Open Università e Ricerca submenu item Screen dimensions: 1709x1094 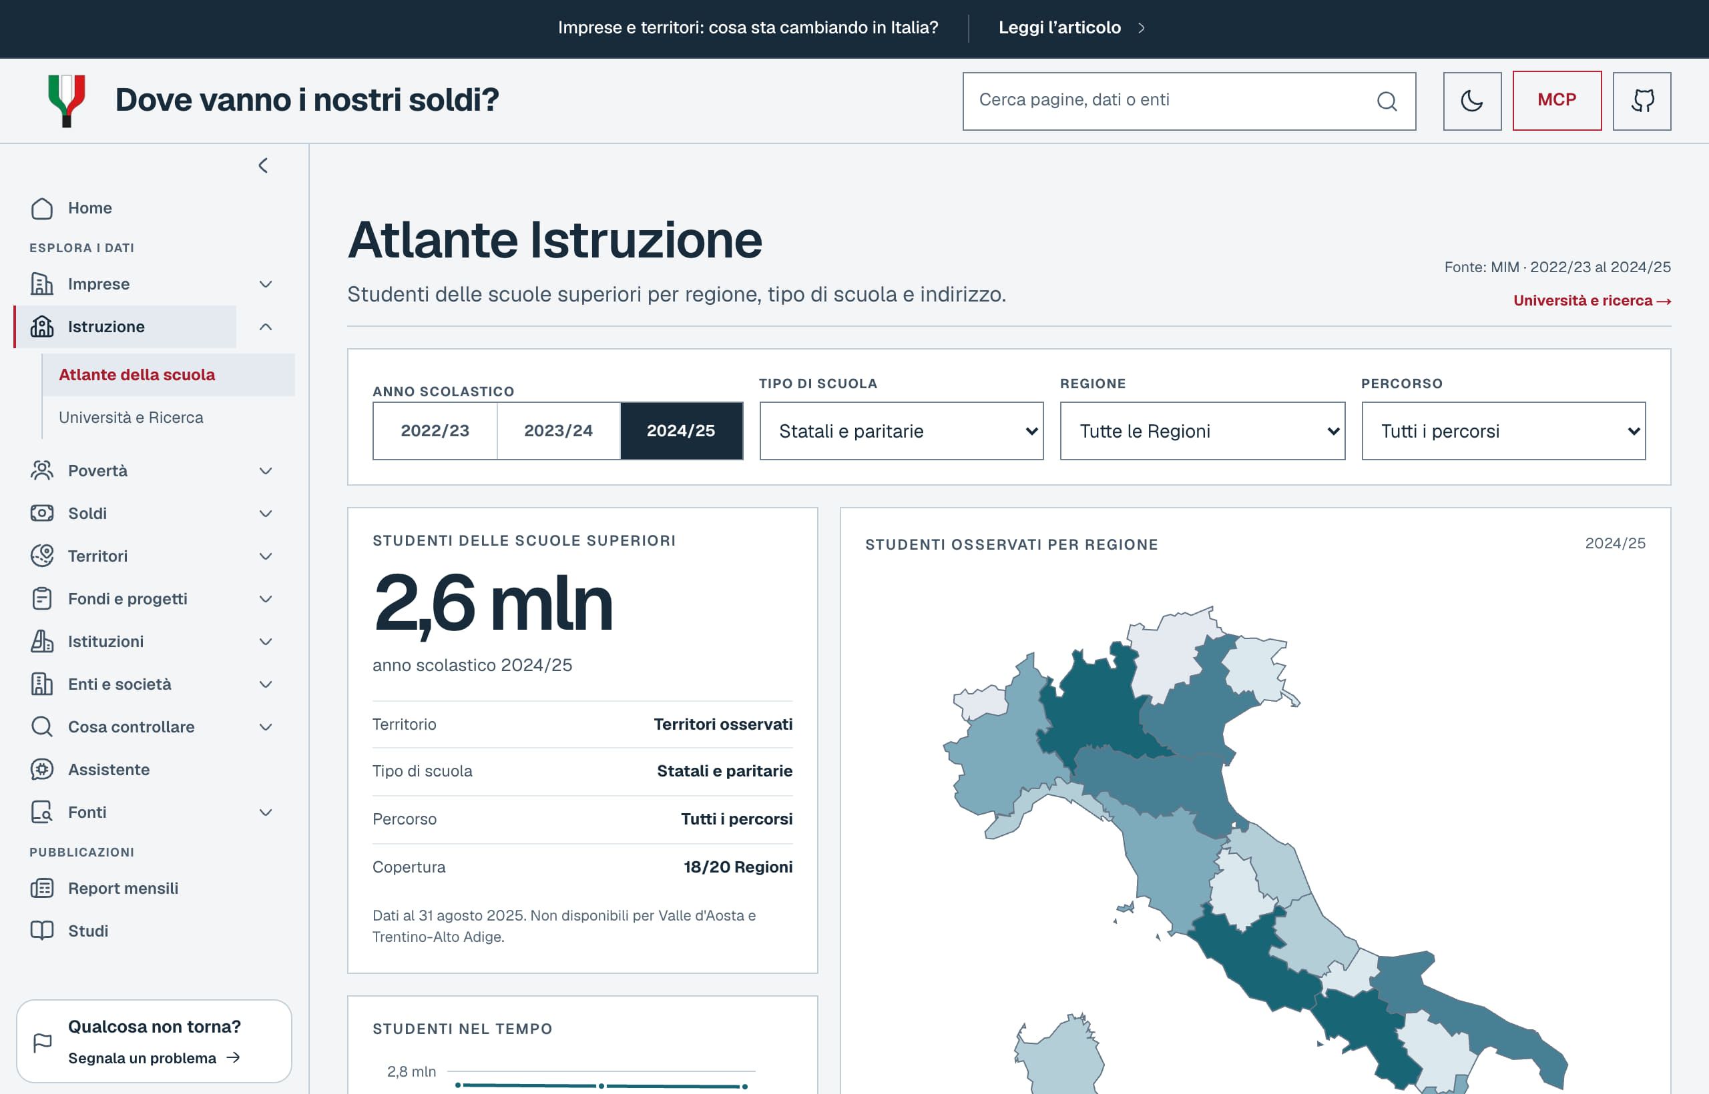(x=168, y=418)
